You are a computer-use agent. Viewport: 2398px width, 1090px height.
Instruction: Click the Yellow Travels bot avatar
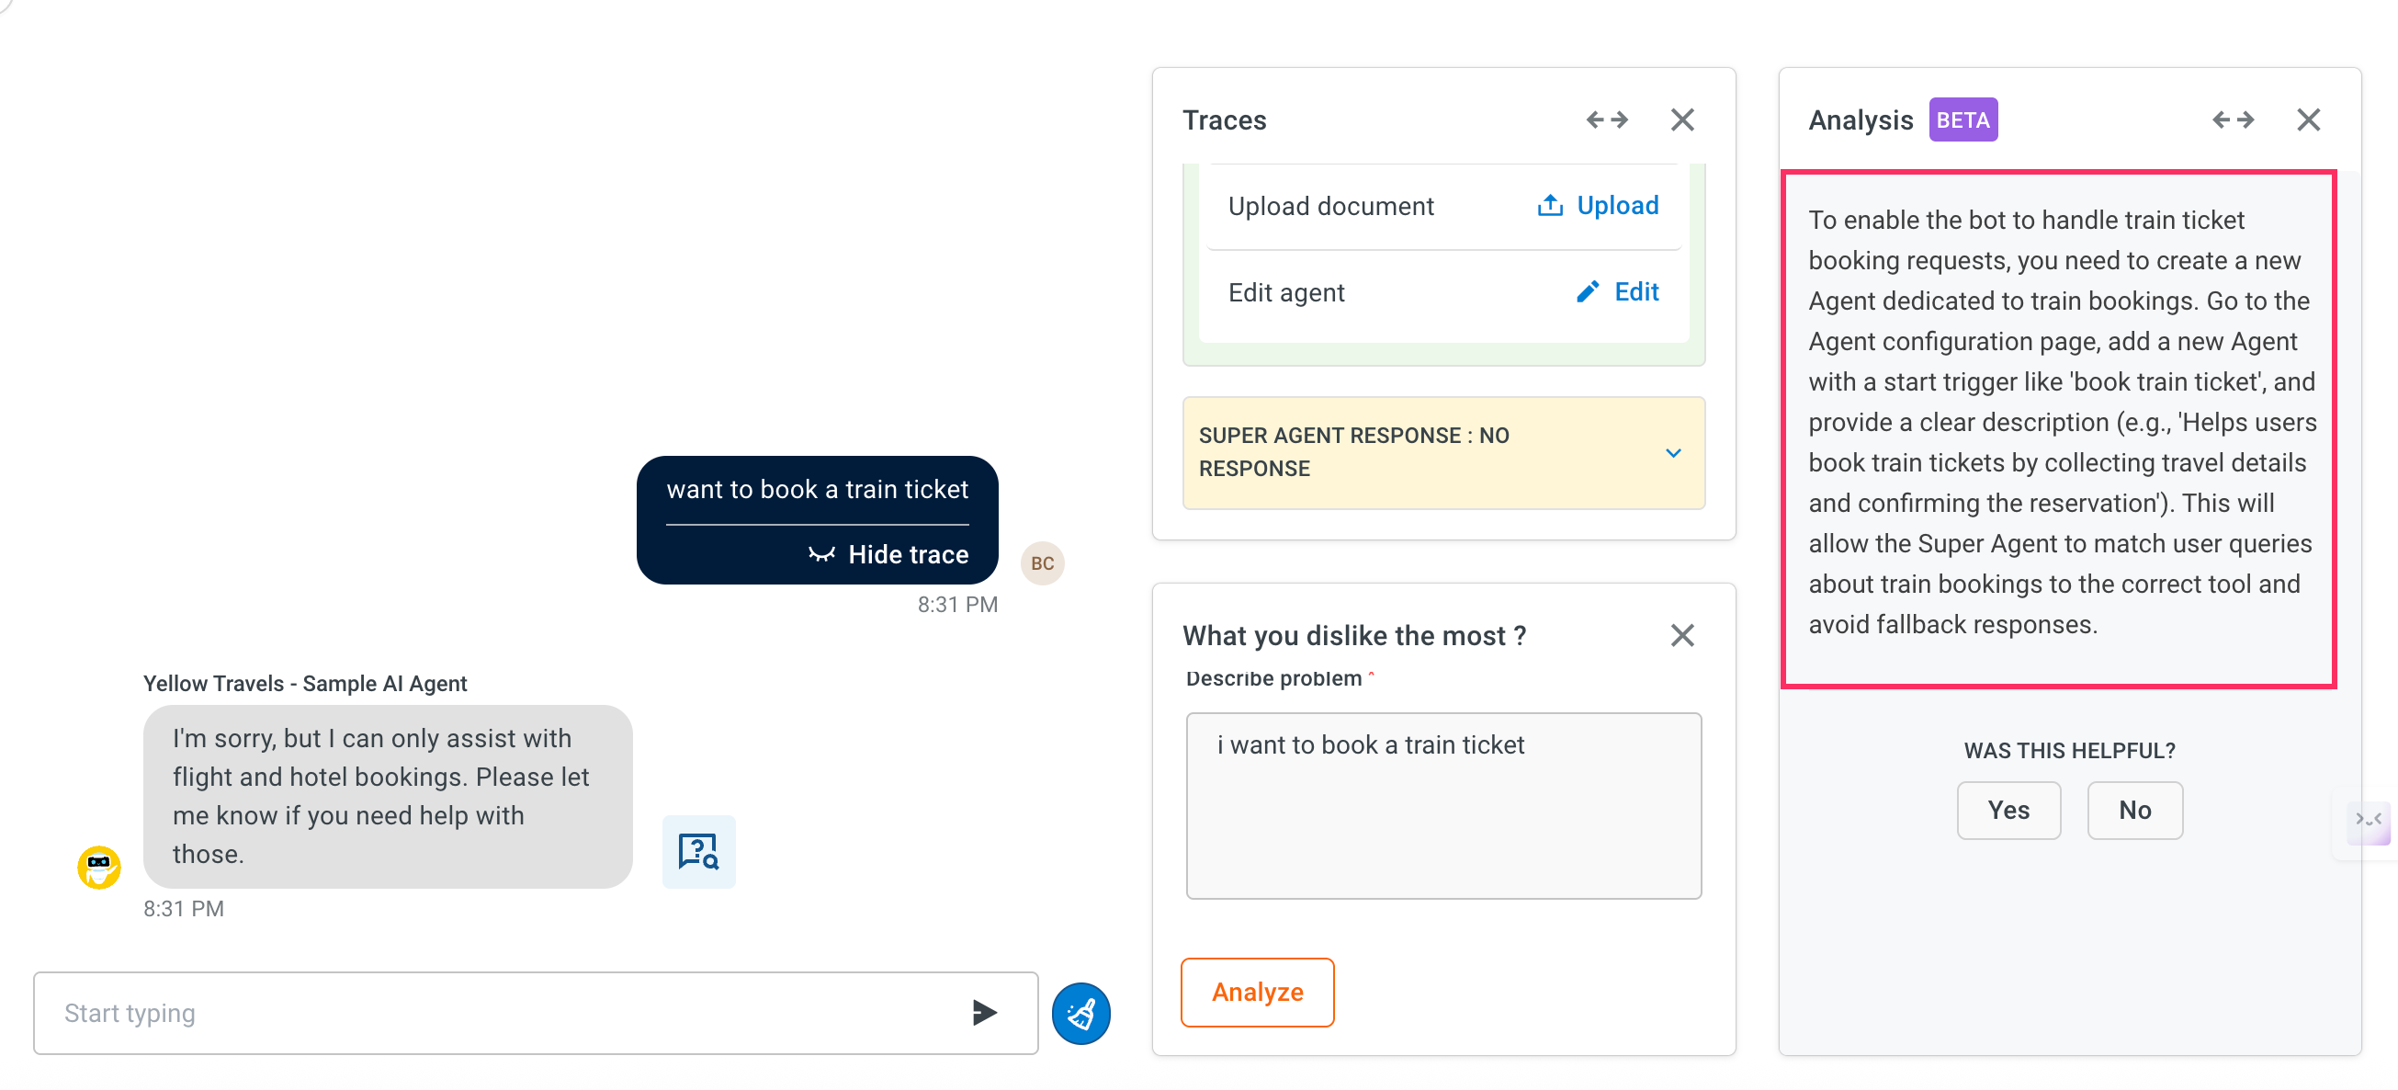pos(98,867)
